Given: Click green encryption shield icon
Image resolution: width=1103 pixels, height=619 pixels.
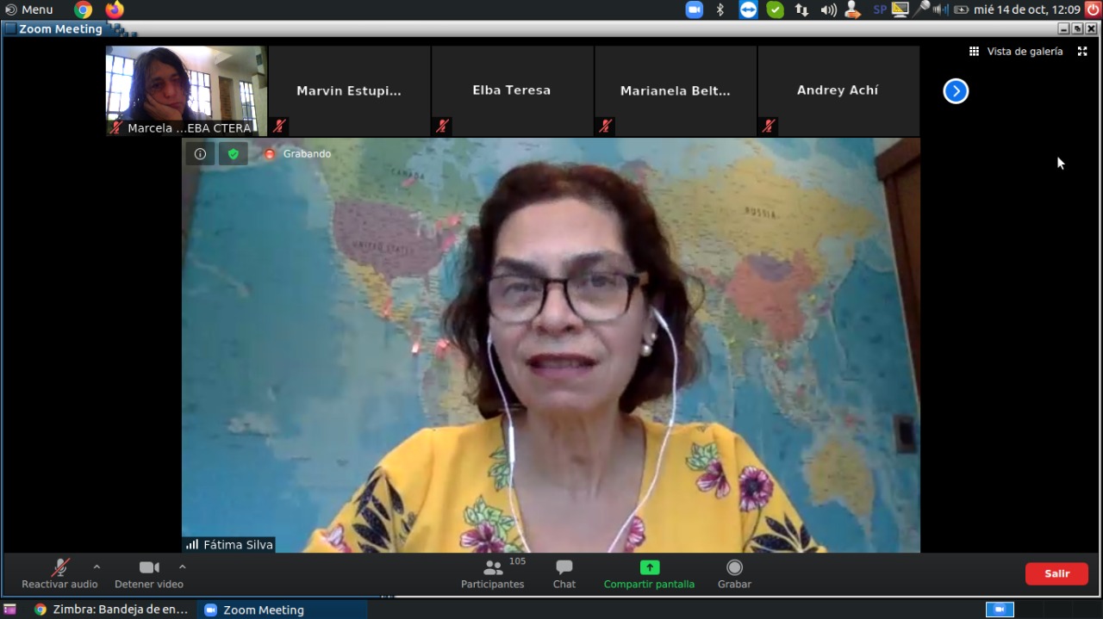Looking at the screenshot, I should click(x=233, y=154).
